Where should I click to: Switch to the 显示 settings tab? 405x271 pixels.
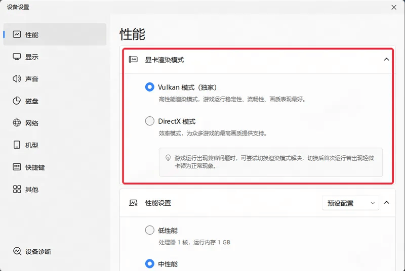point(32,57)
